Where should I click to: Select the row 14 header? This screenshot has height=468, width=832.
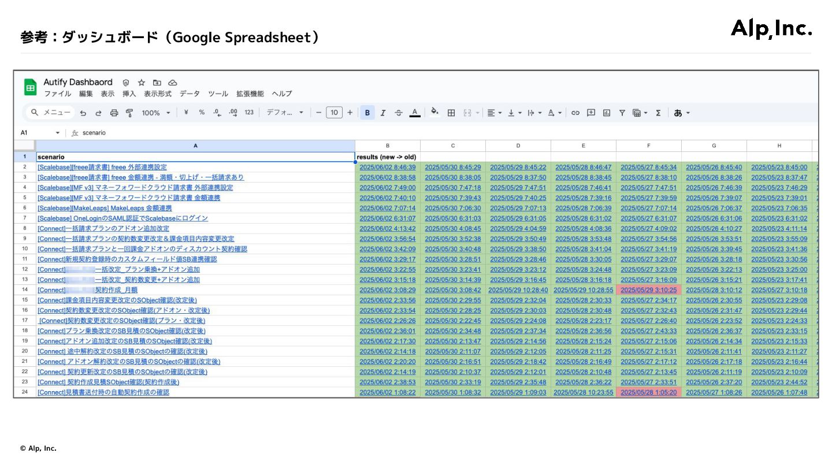(x=24, y=290)
